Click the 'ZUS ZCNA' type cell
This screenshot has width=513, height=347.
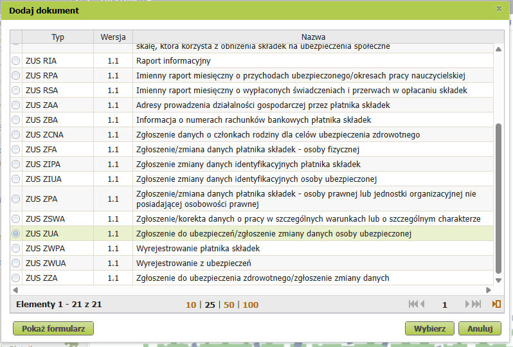58,135
